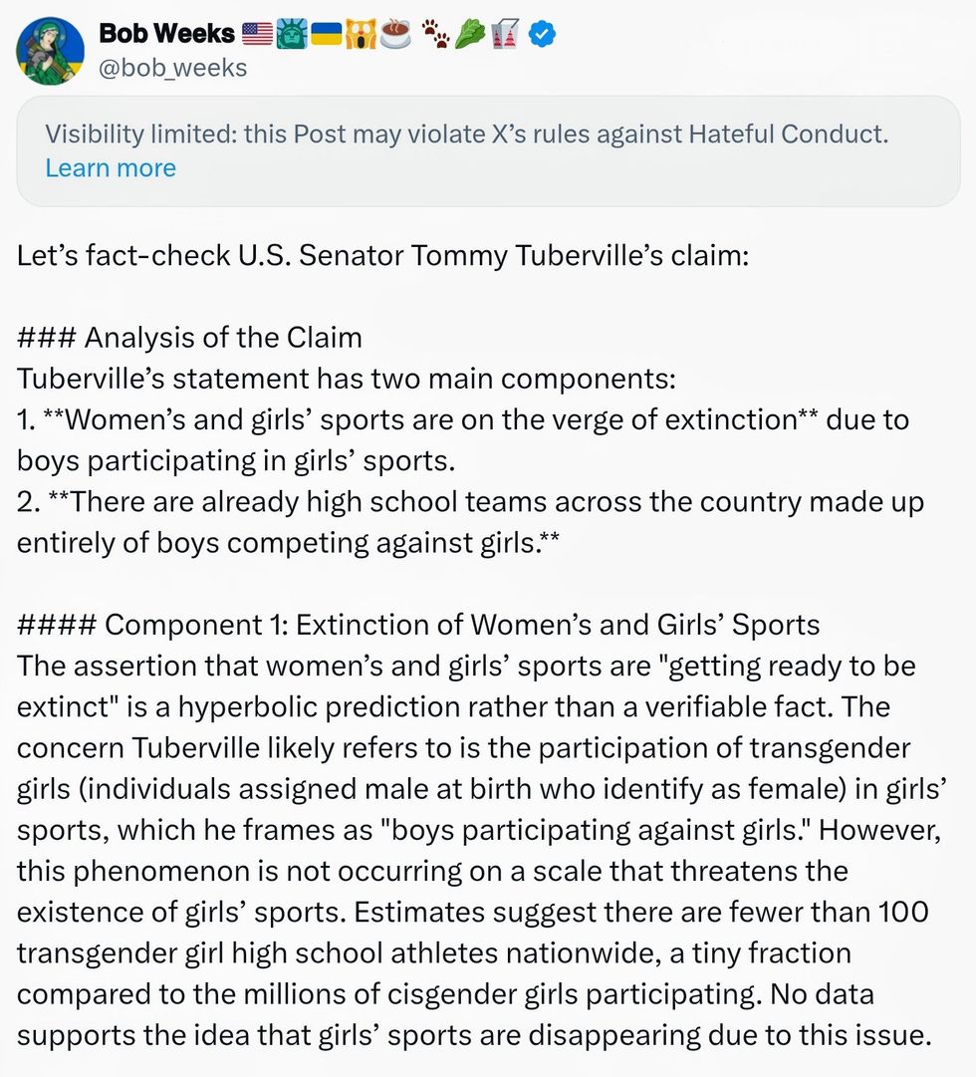Screen dimensions: 976x1077
Task: Click the Ukraine flag emoji
Action: 325,34
